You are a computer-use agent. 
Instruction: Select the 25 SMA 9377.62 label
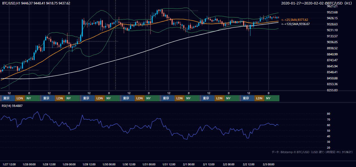pyautogui.click(x=295, y=20)
